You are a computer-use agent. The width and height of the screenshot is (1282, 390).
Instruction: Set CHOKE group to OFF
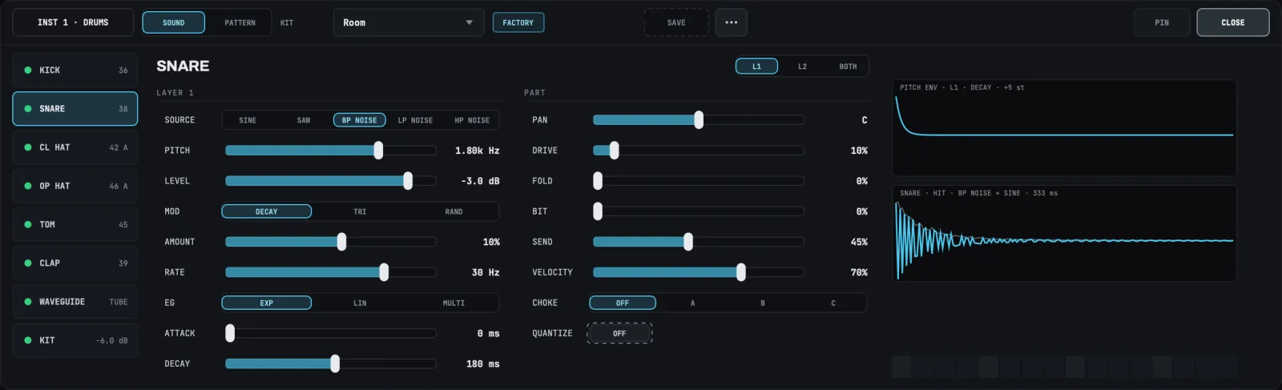point(623,303)
